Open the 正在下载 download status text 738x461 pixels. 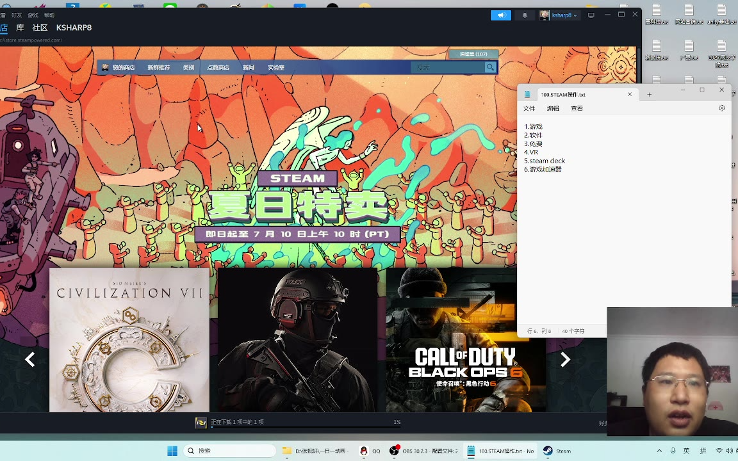point(237,422)
